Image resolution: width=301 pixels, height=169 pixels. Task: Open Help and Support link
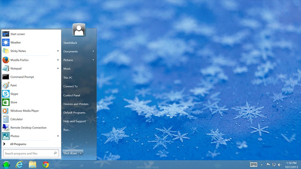click(75, 121)
